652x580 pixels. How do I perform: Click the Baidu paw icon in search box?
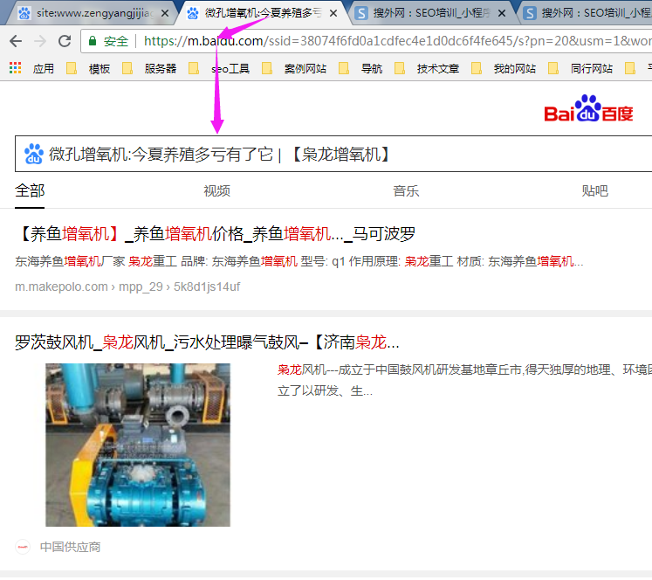click(x=34, y=155)
